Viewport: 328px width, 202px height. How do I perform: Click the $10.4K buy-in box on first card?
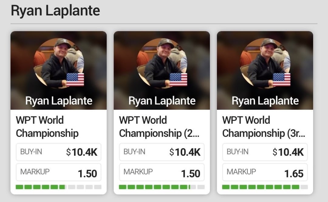[59, 152]
